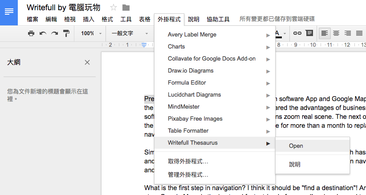
Task: Open the 表格 menu
Action: 145,19
